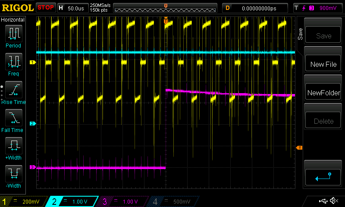The width and height of the screenshot is (345, 207).
Task: Click the magenta channel 3 ground marker
Action: tap(33, 167)
